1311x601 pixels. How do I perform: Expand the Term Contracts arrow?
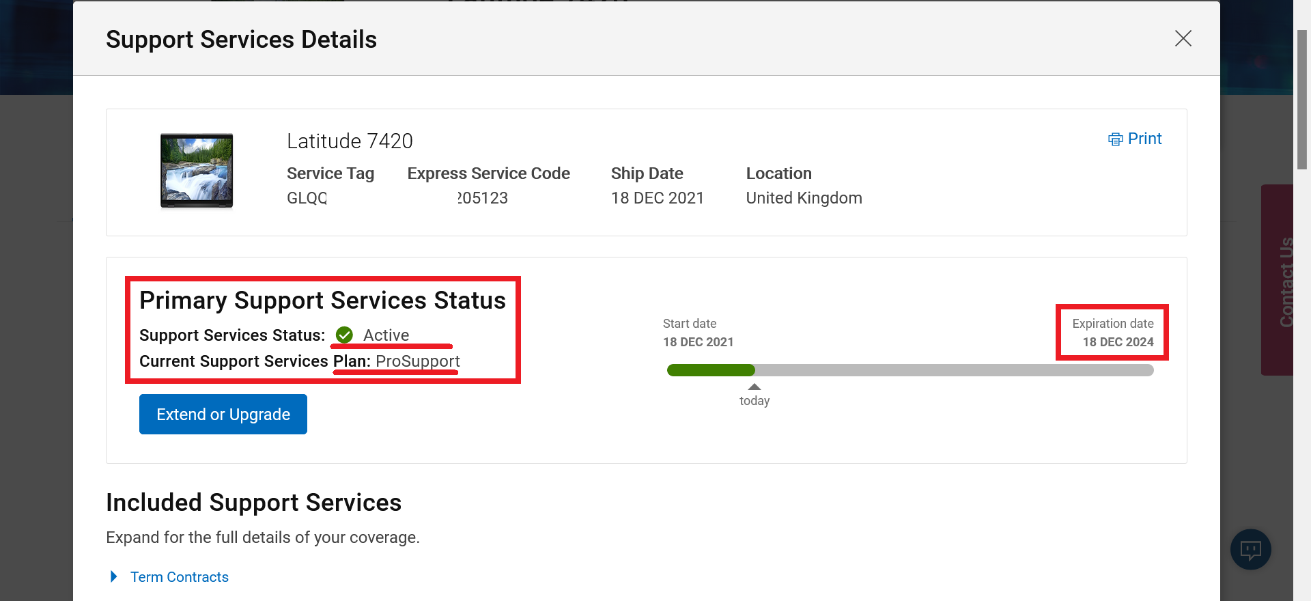pyautogui.click(x=114, y=576)
